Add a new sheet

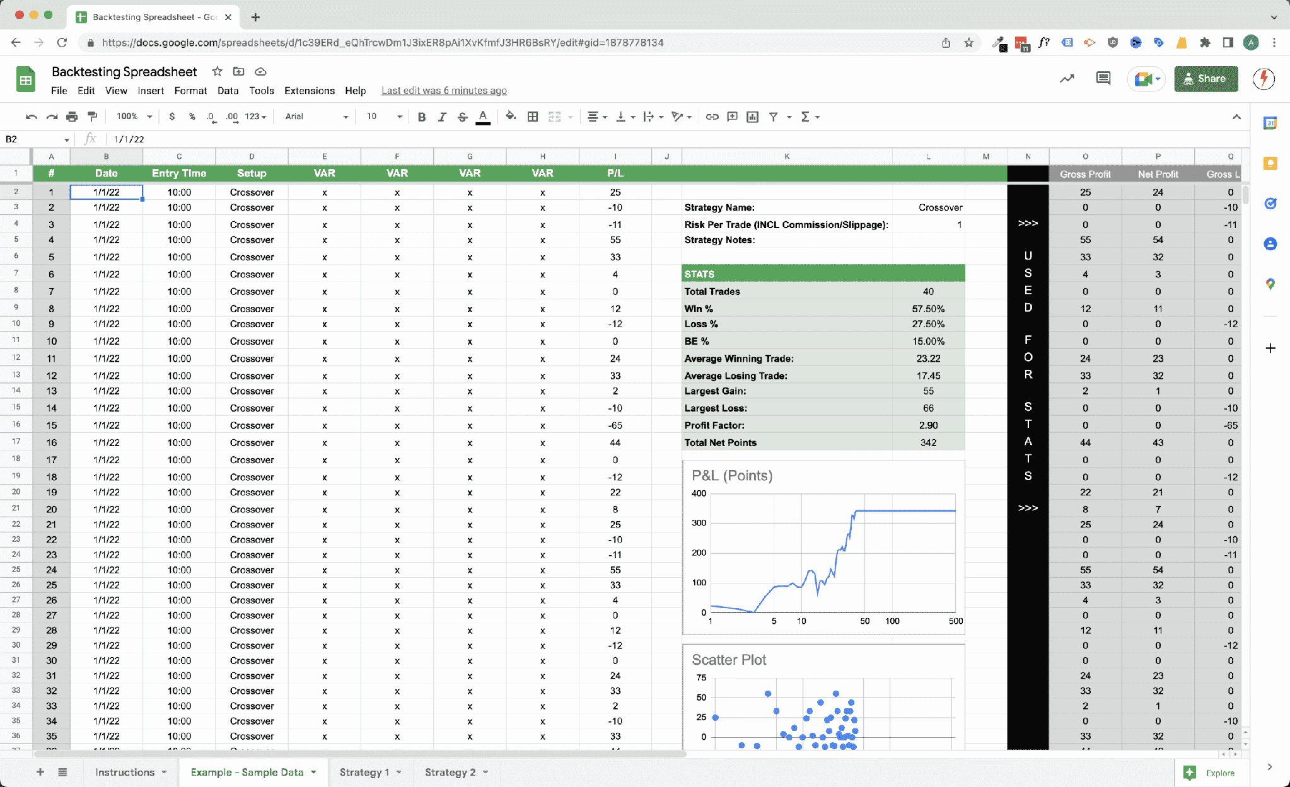click(x=40, y=772)
